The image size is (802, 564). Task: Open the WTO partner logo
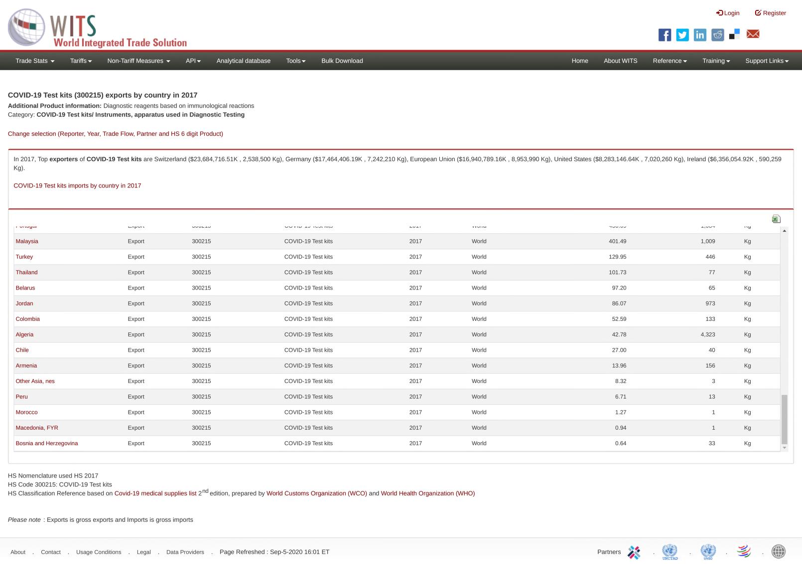coord(744,551)
